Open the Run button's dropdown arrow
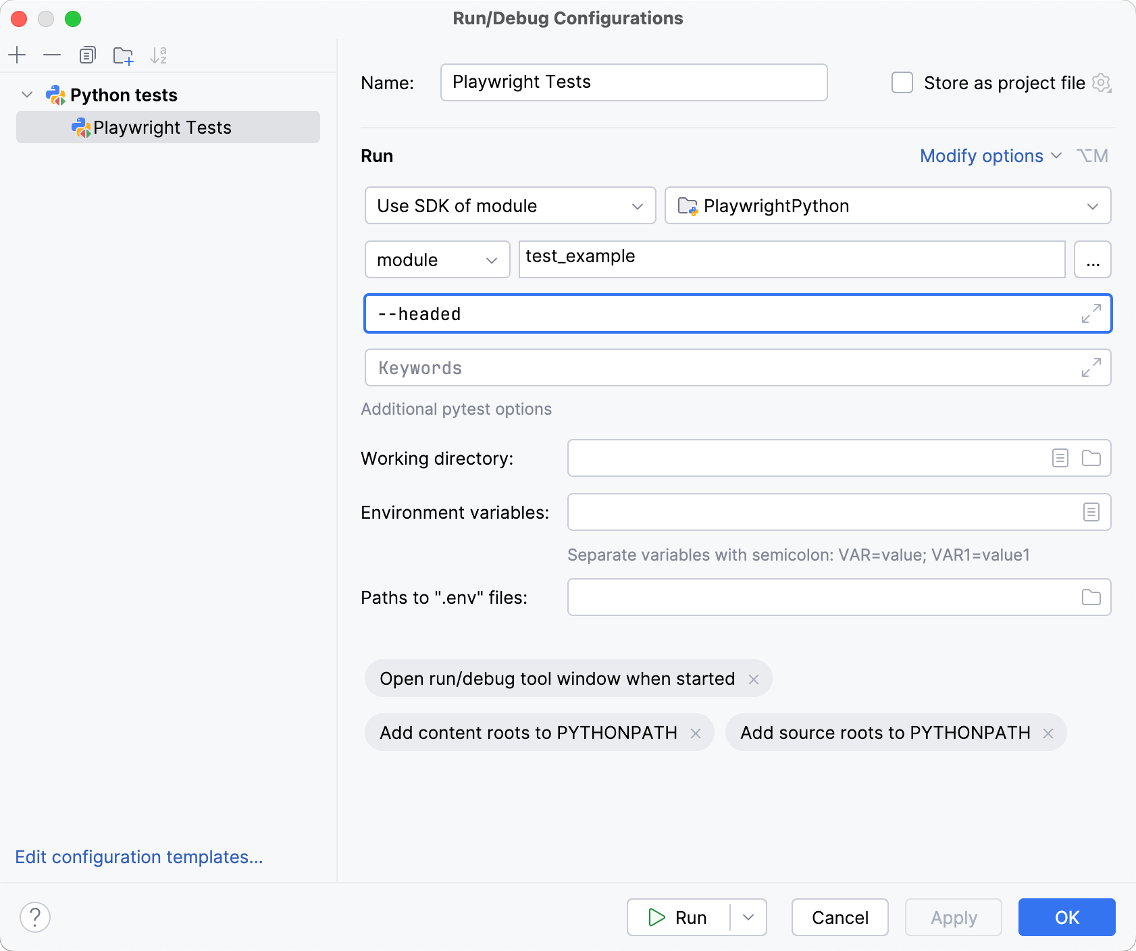Image resolution: width=1136 pixels, height=951 pixels. tap(747, 917)
